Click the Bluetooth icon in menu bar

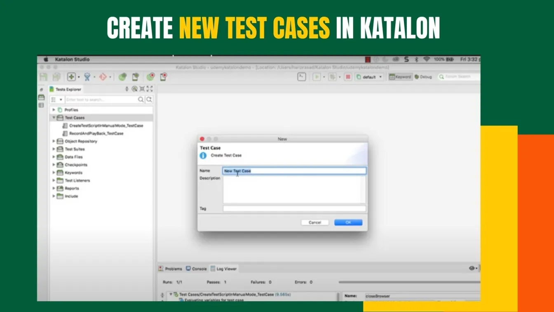click(416, 59)
